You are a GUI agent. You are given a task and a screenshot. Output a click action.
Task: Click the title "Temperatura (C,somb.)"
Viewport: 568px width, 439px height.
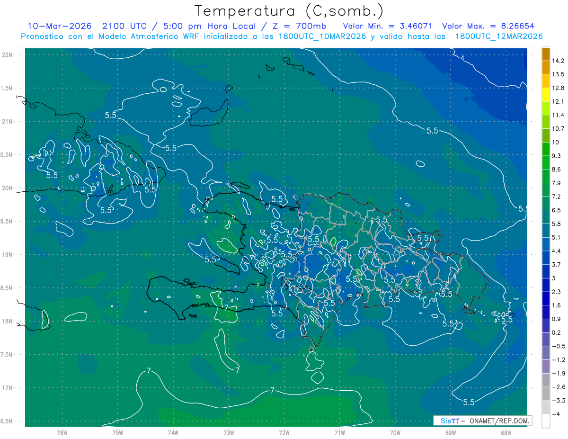click(x=289, y=11)
